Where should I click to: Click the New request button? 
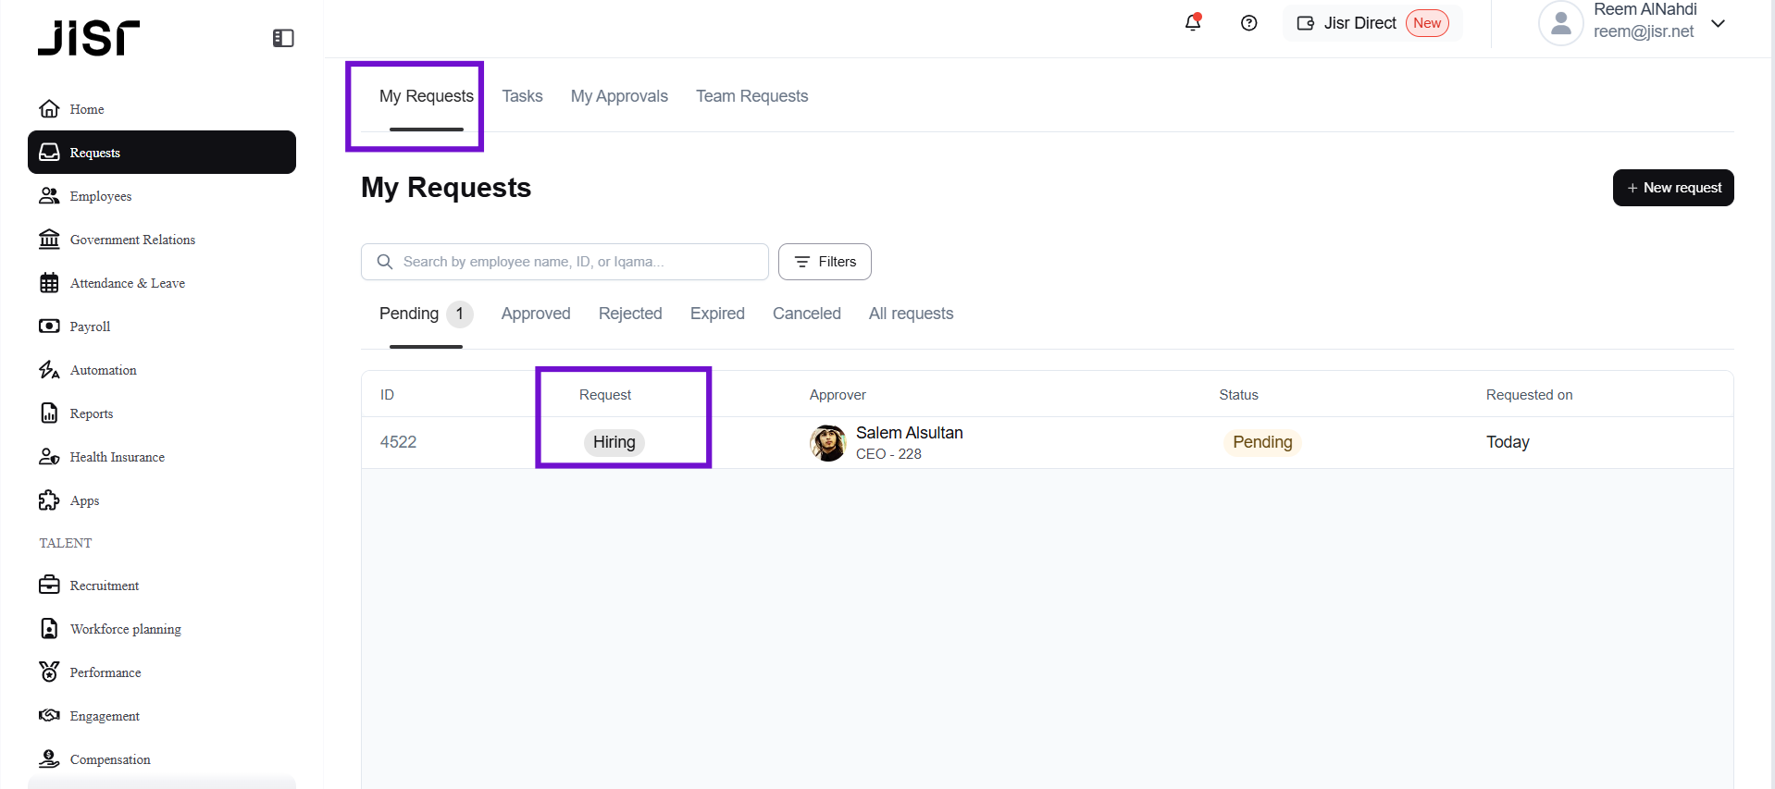point(1672,188)
